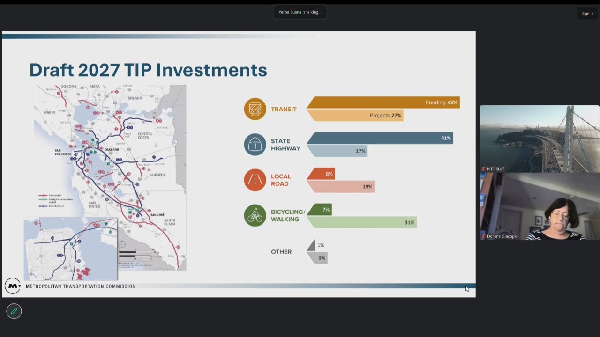Click the "Projects 27%" bar label

click(385, 116)
